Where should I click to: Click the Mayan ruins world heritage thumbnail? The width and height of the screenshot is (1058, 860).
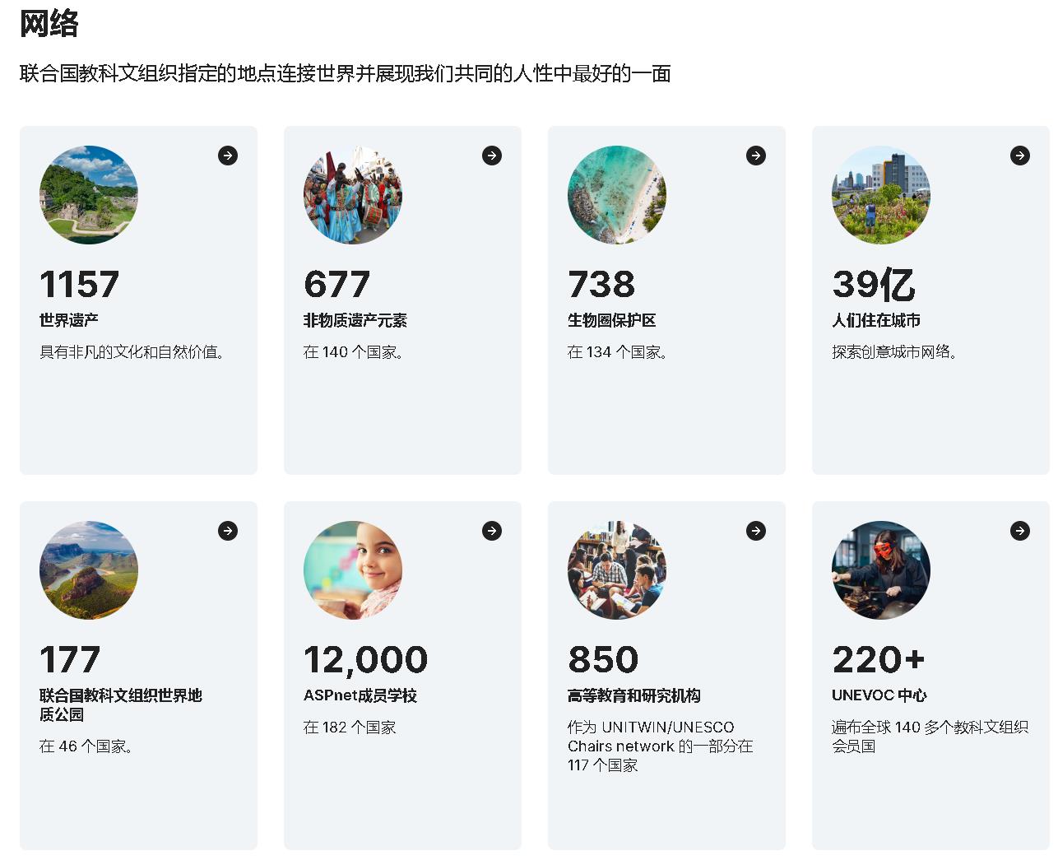pos(89,195)
